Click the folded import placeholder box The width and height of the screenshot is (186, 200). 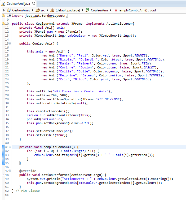click(x=66, y=16)
